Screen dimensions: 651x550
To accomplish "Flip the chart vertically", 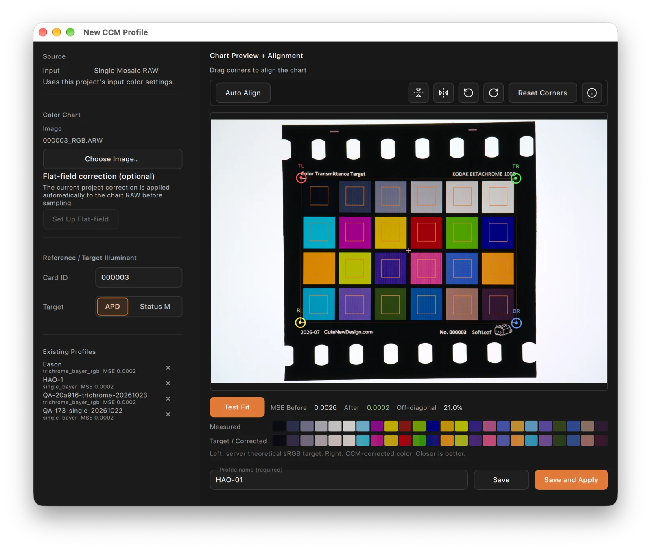I will pyautogui.click(x=418, y=93).
